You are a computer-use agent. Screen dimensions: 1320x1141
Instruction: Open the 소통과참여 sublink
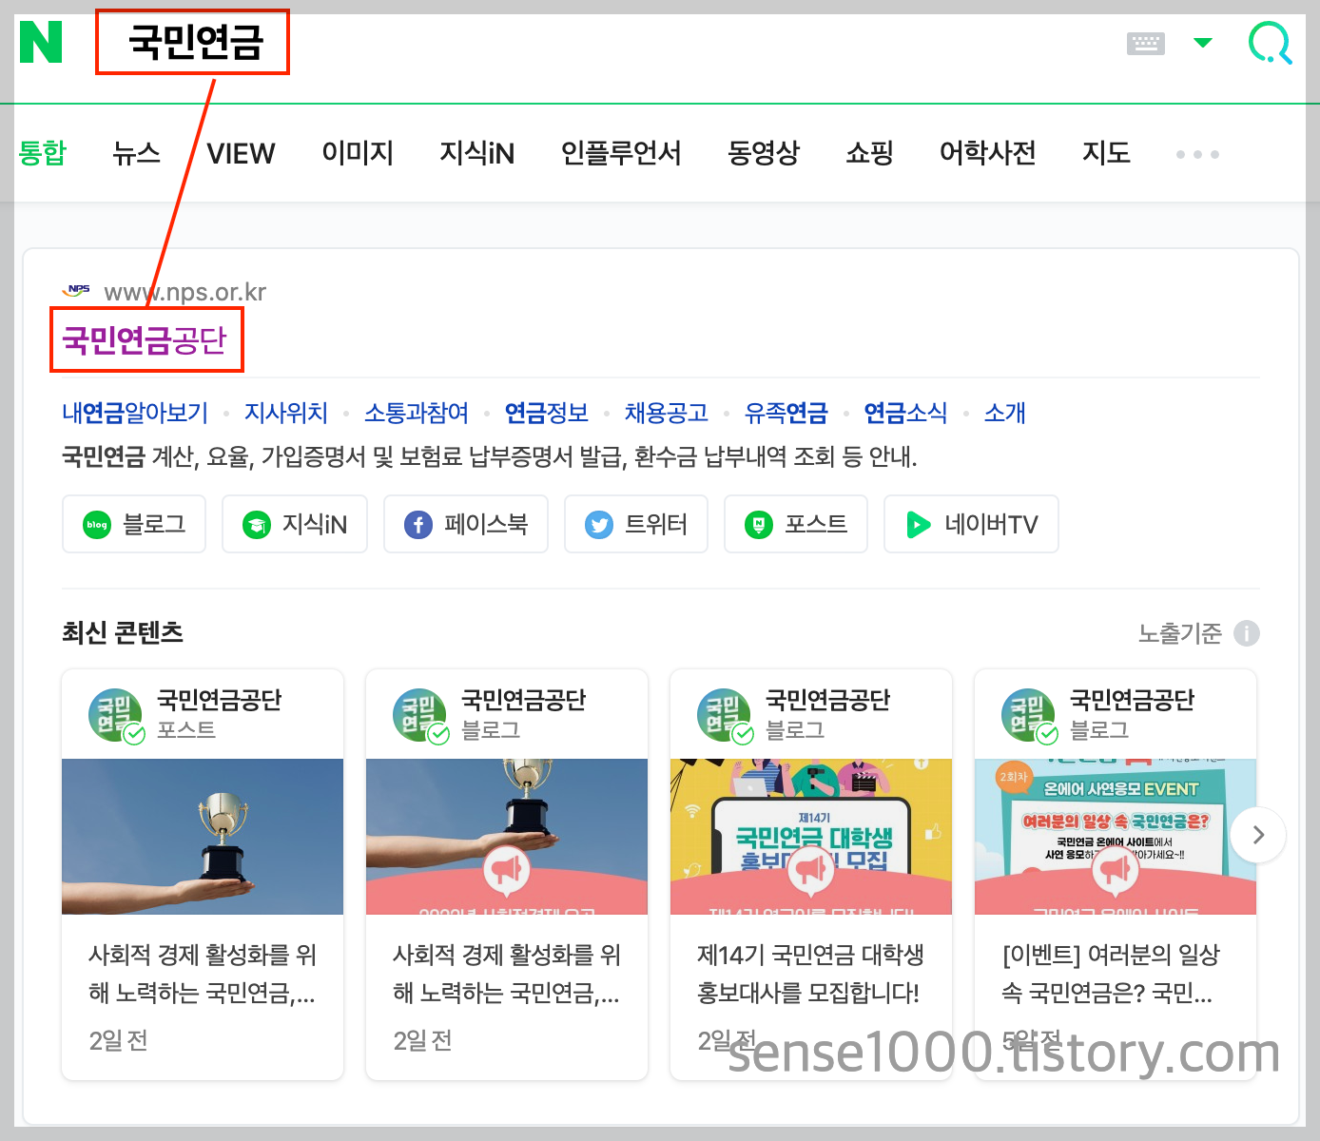417,413
